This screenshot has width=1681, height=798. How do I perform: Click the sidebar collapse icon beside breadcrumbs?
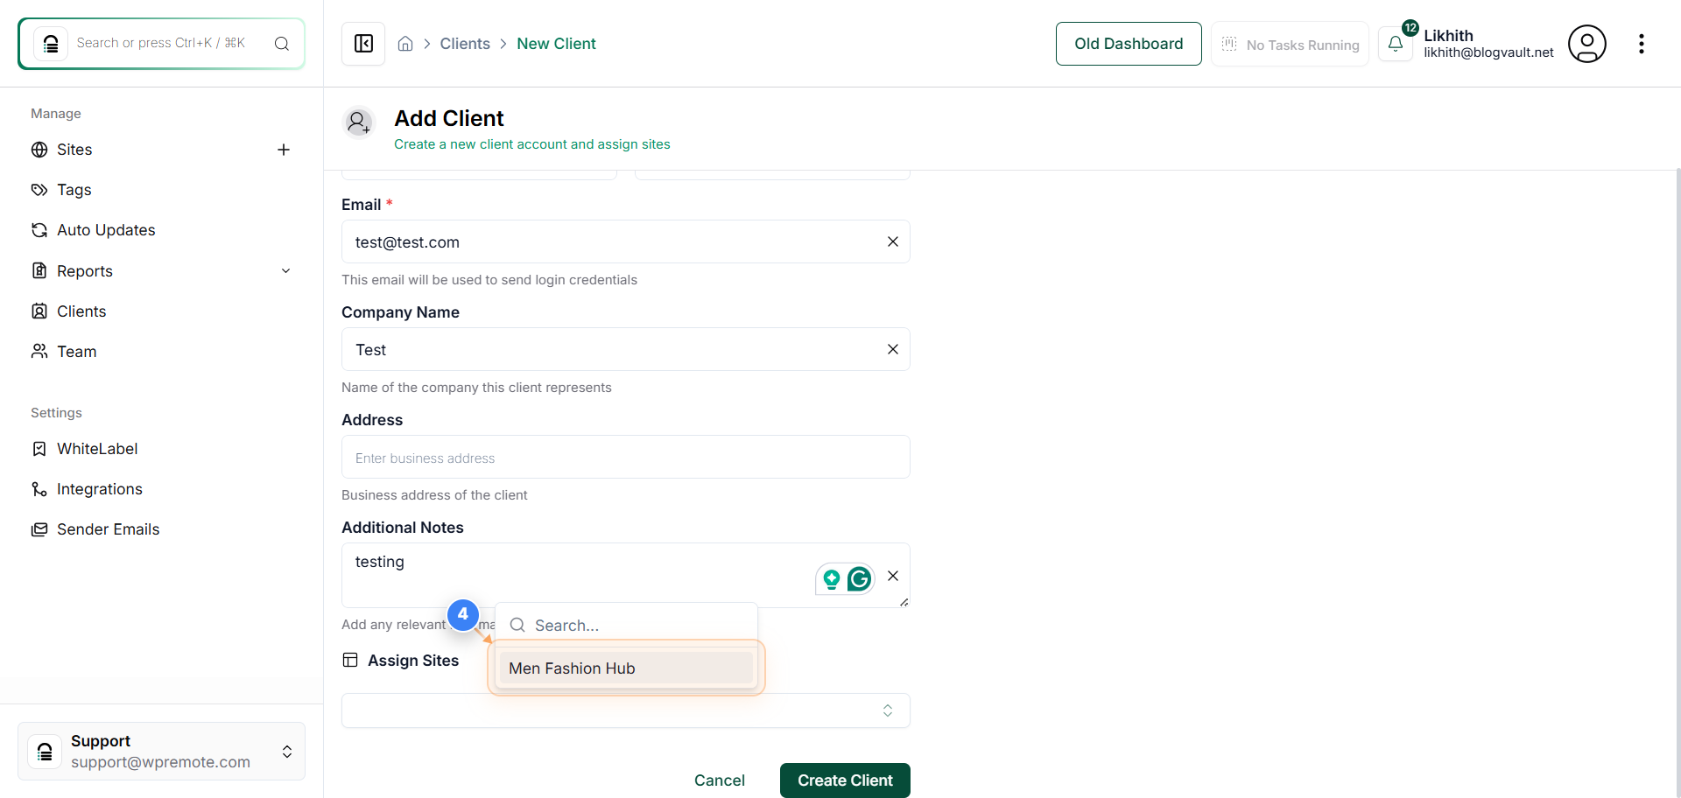click(x=362, y=43)
